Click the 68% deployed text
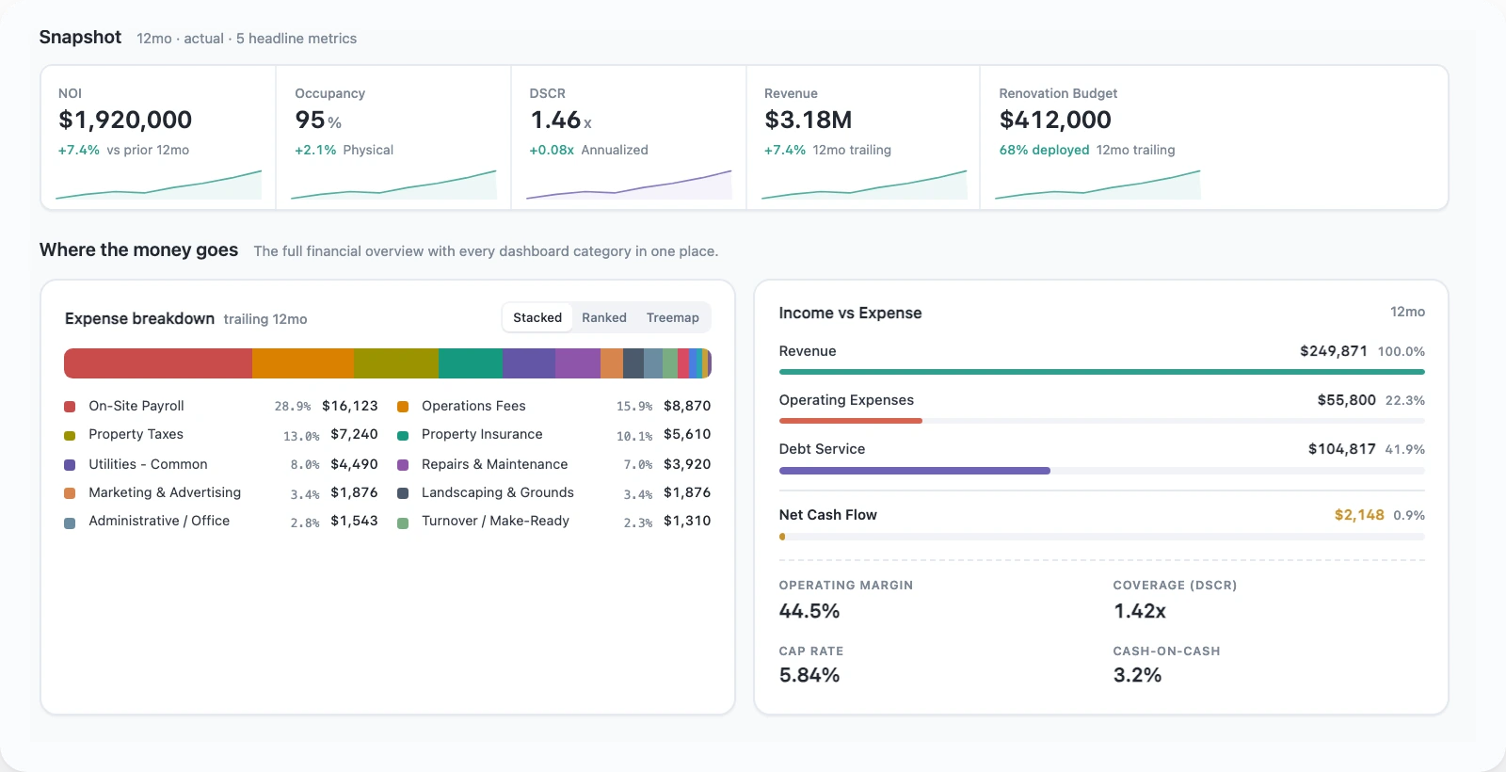 (x=1044, y=150)
